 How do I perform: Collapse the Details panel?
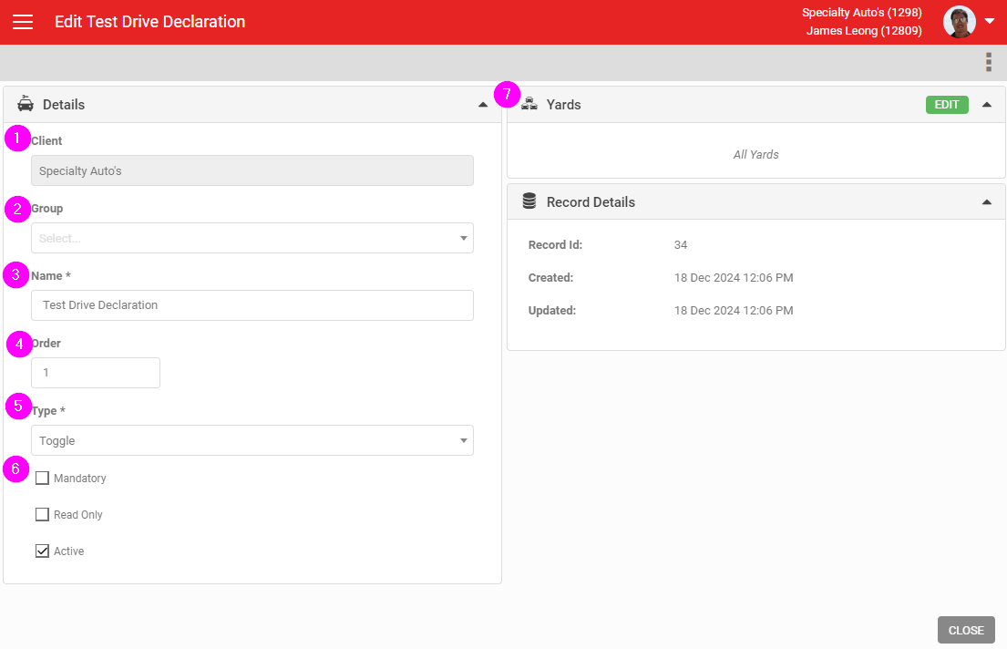pos(483,105)
